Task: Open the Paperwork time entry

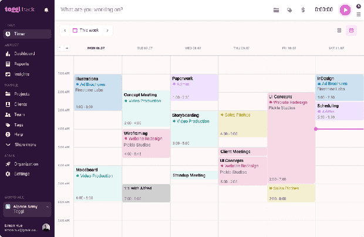Action: coord(194,87)
